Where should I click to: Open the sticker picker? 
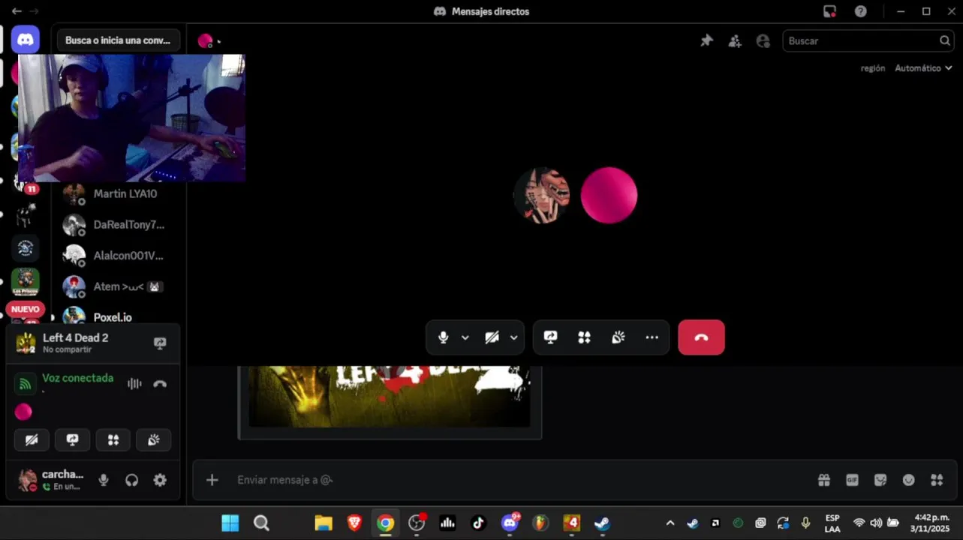pyautogui.click(x=880, y=480)
